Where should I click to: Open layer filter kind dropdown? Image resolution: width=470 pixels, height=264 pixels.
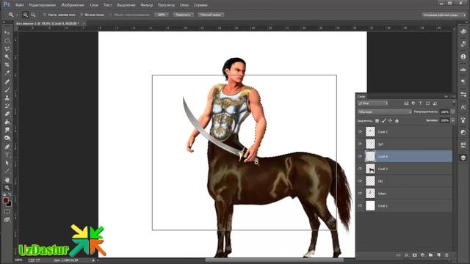point(373,103)
